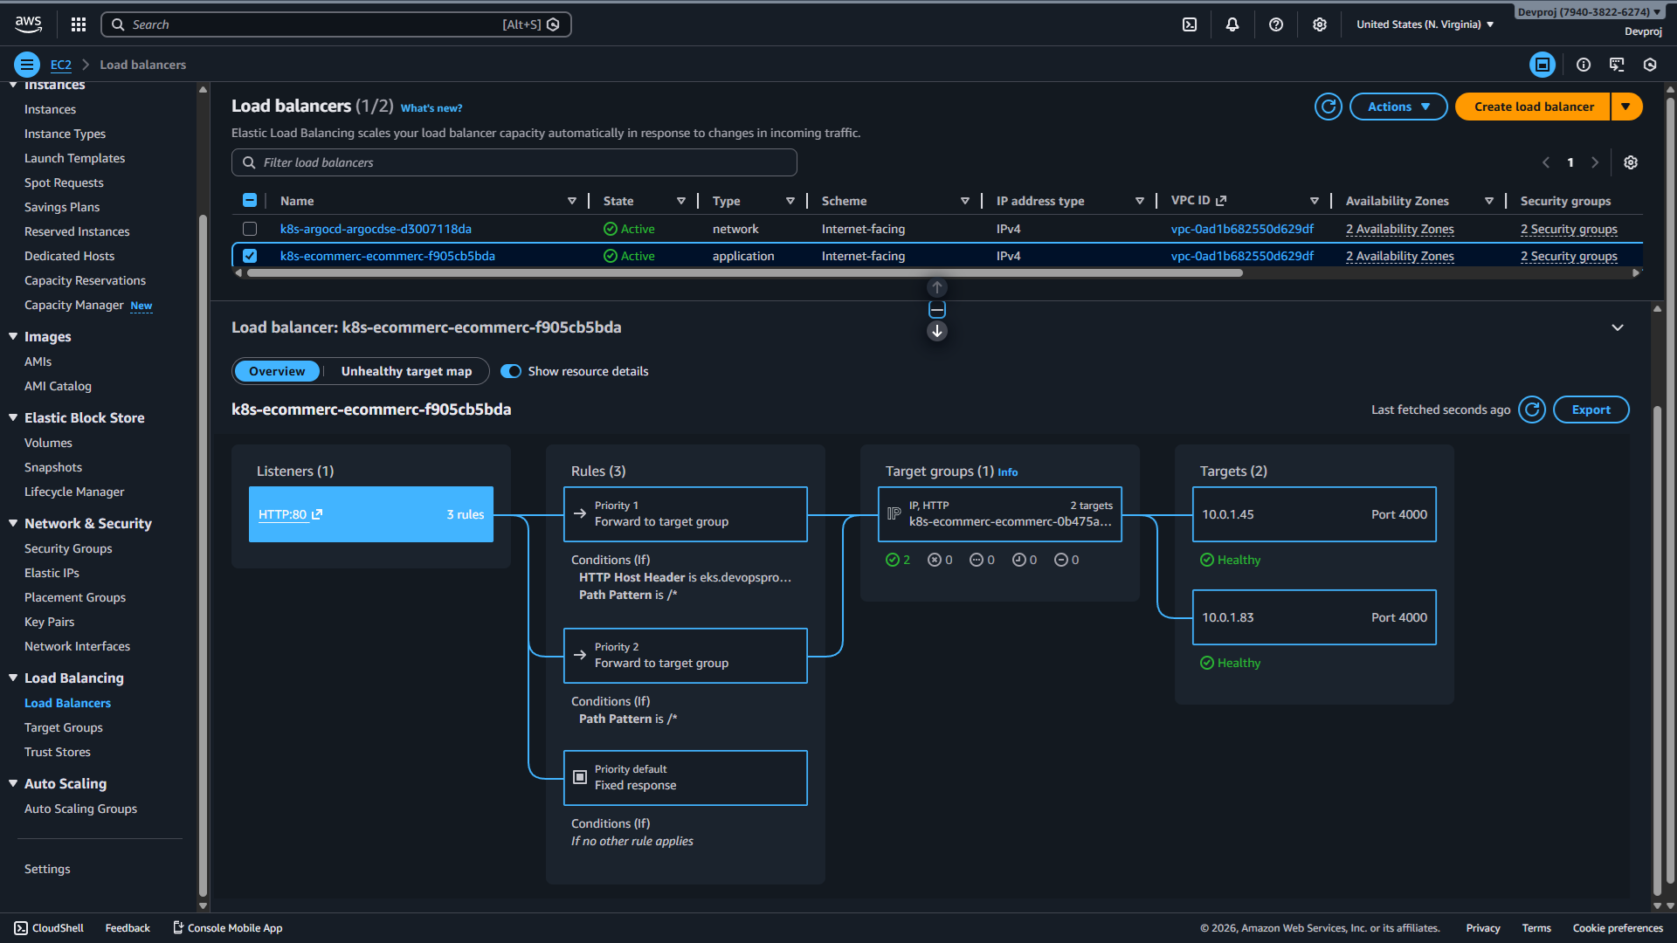1677x943 pixels.
Task: Select the k8s-argocd-argocdse-d3007118da checkbox
Action: [x=250, y=229]
